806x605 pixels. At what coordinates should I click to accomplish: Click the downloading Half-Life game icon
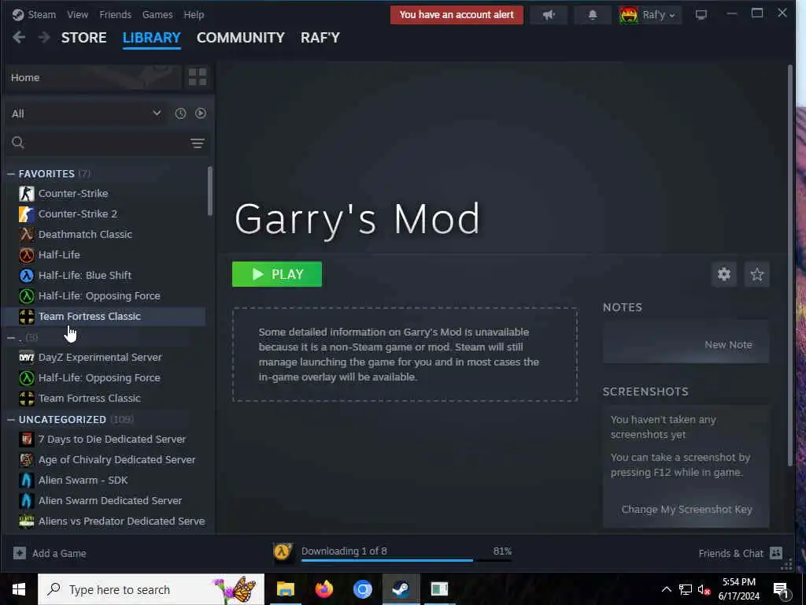(x=283, y=553)
